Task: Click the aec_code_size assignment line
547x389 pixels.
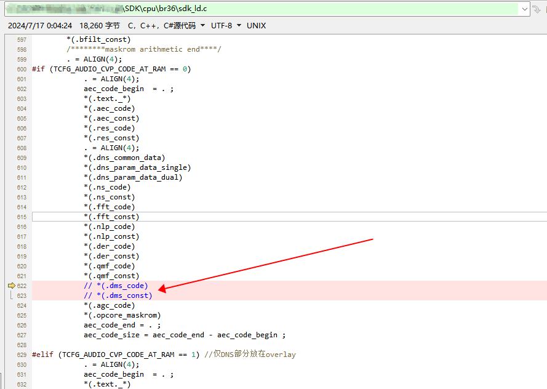Action: (185, 335)
